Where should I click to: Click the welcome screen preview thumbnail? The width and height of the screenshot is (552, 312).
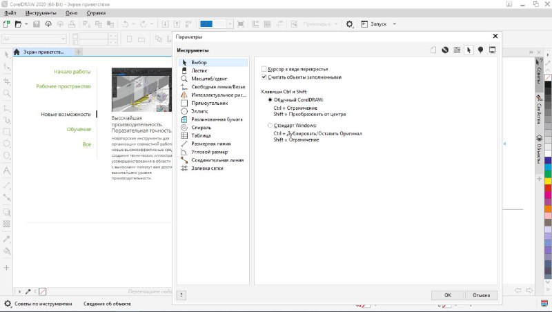(x=142, y=90)
